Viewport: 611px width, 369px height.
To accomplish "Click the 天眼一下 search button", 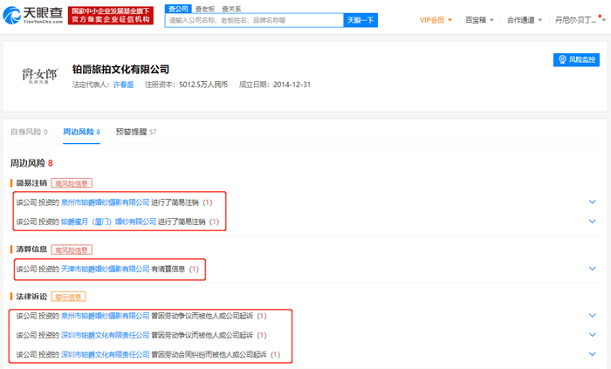I will (360, 20).
